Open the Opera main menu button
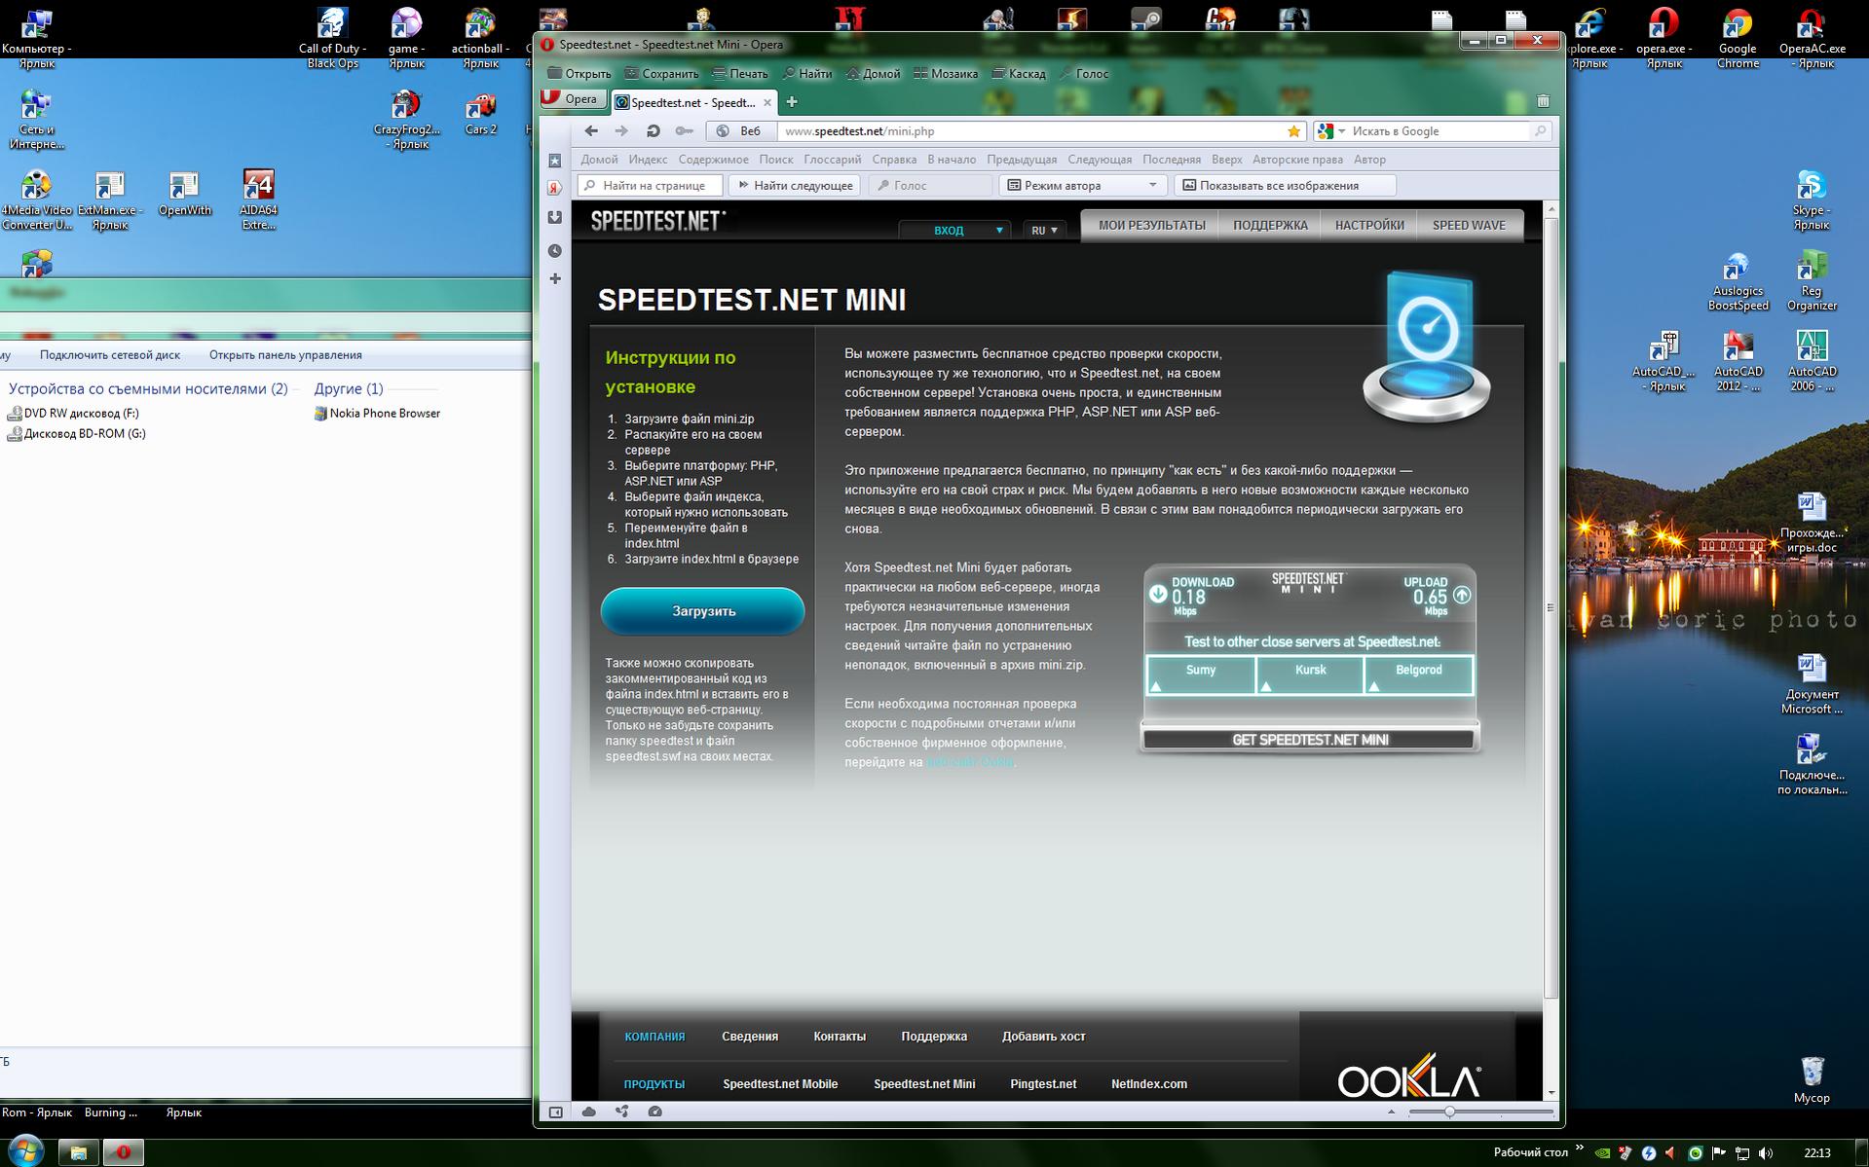This screenshot has width=1869, height=1167. pos(572,99)
